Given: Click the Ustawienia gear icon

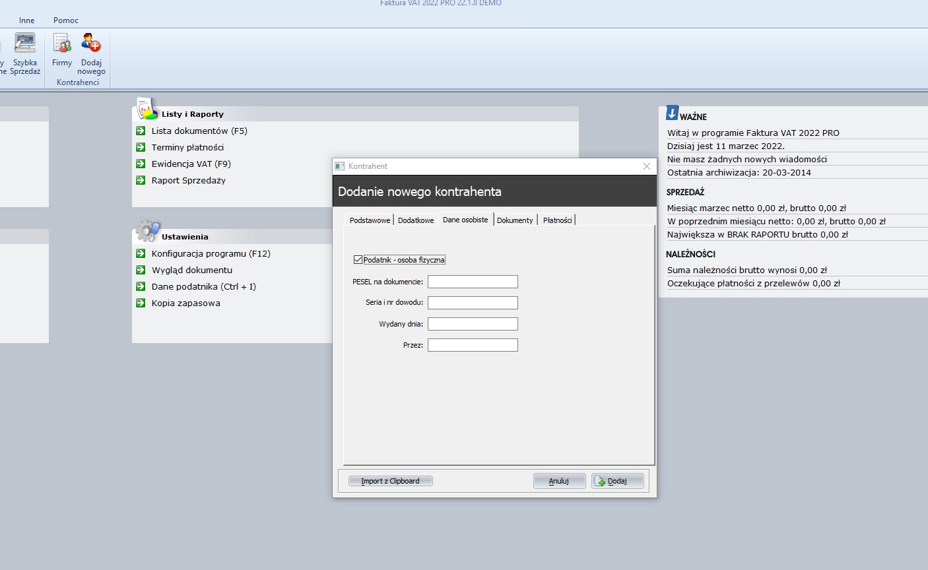Looking at the screenshot, I should point(147,232).
